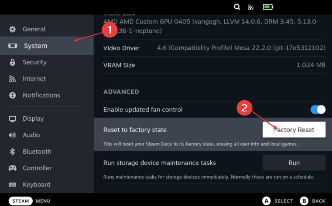Screen dimensions: 332x206
Task: Click the STEAM menu button
Action: (21, 201)
